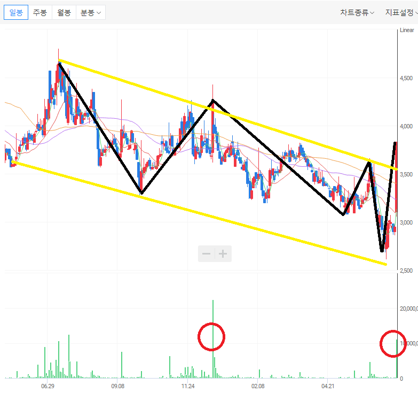Click the 02.08 date axis label

tap(258, 386)
